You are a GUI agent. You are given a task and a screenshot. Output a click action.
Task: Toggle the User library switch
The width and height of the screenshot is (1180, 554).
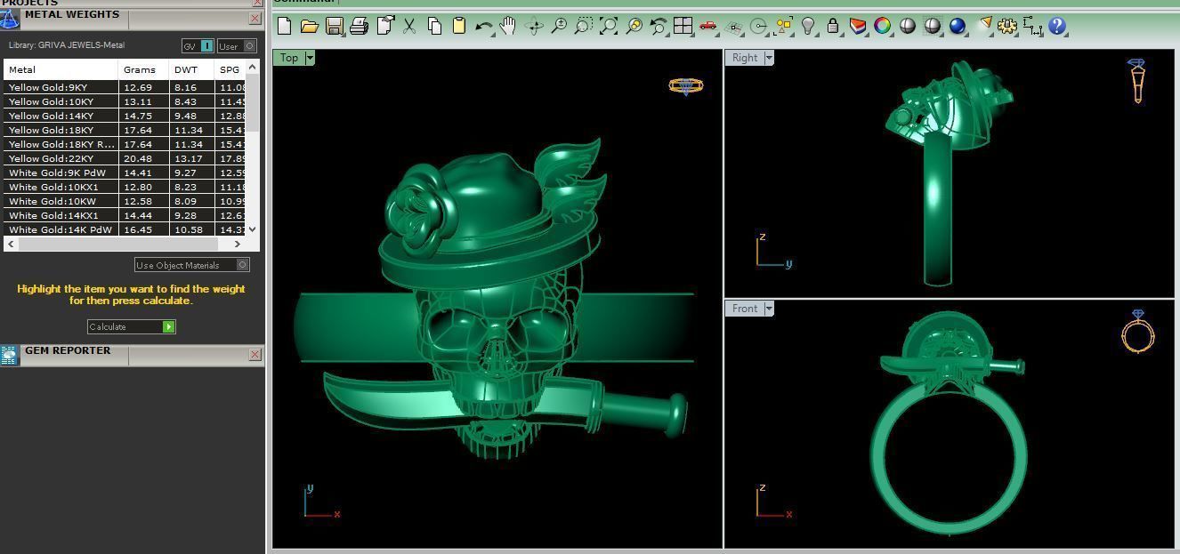[x=237, y=45]
